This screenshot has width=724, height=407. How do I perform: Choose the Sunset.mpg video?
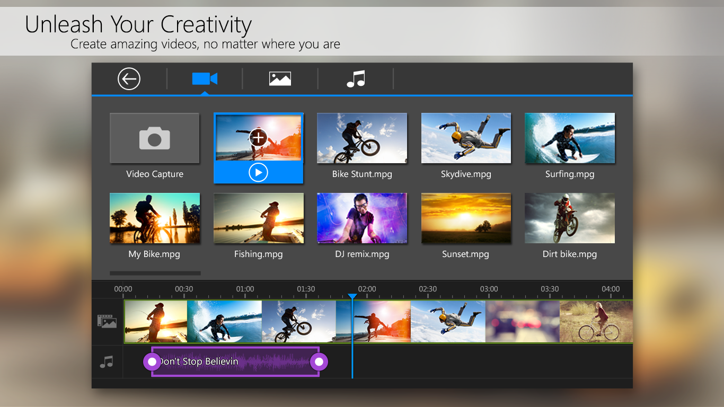point(465,218)
